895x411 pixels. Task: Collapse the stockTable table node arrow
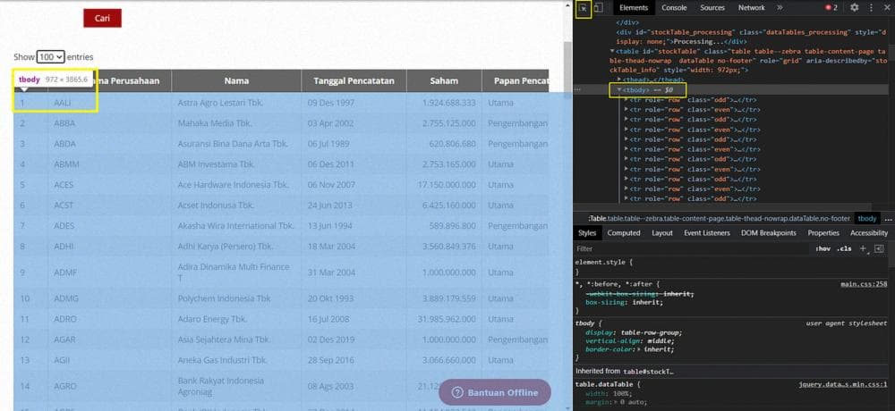(612, 51)
